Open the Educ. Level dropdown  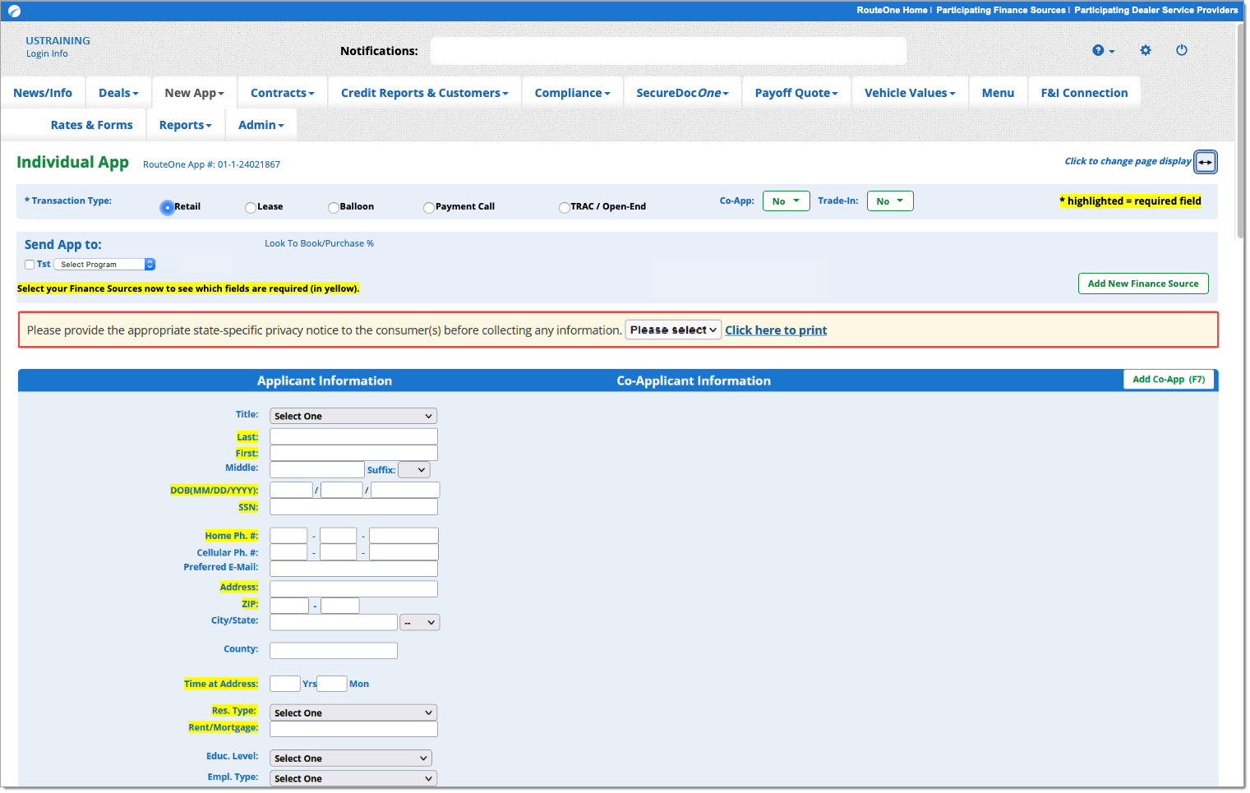[x=351, y=758]
